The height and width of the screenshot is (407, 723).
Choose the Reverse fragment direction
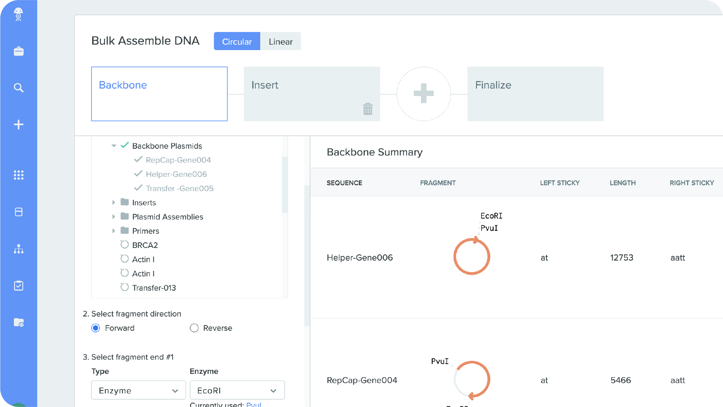point(194,328)
